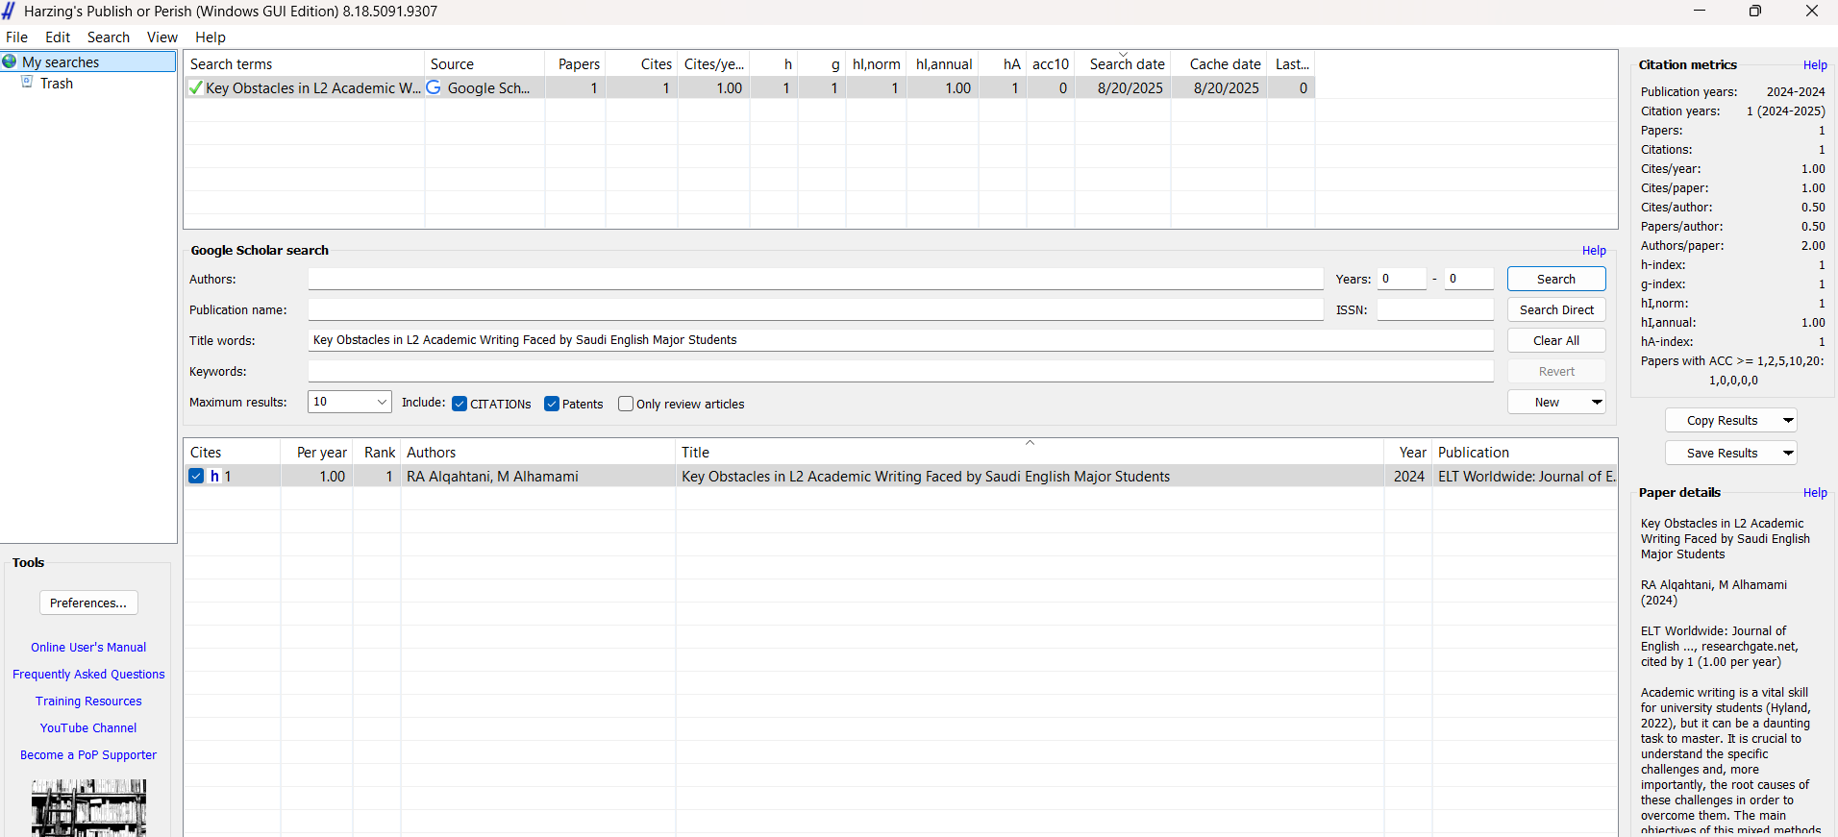Viewport: 1838px width, 837px height.
Task: Open the Maximum results dropdown
Action: pos(382,402)
